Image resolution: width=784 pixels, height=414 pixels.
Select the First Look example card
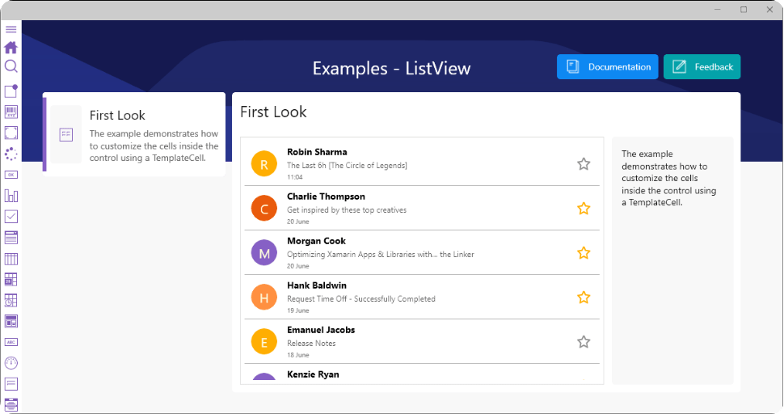tap(134, 134)
